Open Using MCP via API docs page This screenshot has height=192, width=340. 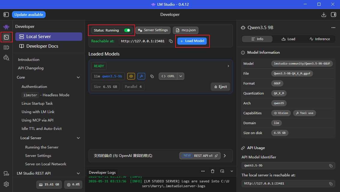coord(38,120)
